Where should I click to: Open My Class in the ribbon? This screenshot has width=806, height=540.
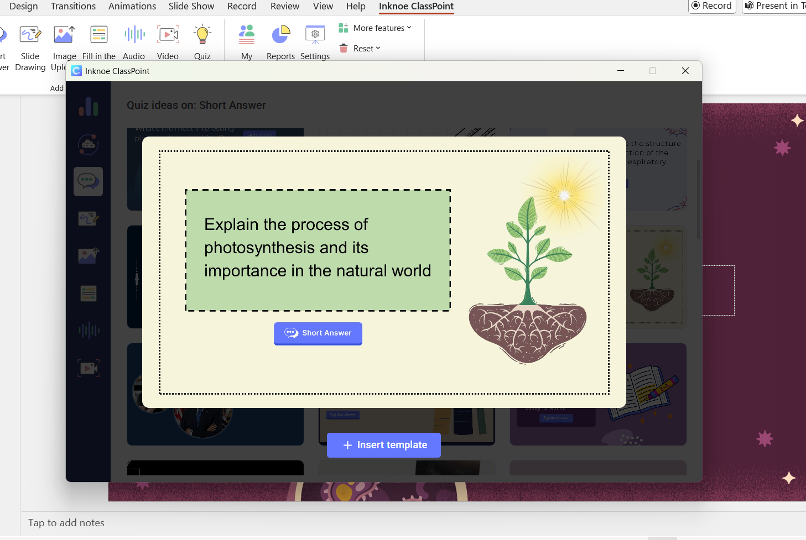point(247,43)
